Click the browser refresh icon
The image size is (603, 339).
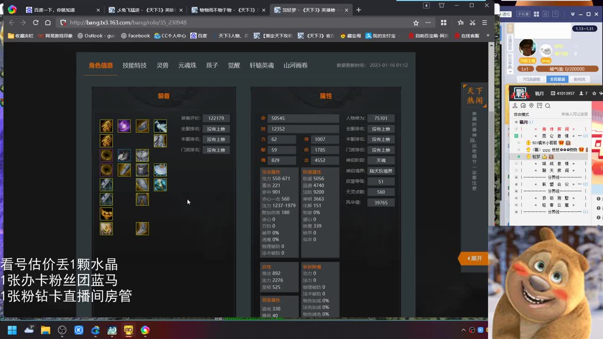(36, 22)
